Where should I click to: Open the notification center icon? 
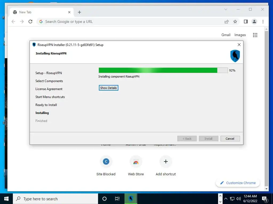(x=265, y=199)
